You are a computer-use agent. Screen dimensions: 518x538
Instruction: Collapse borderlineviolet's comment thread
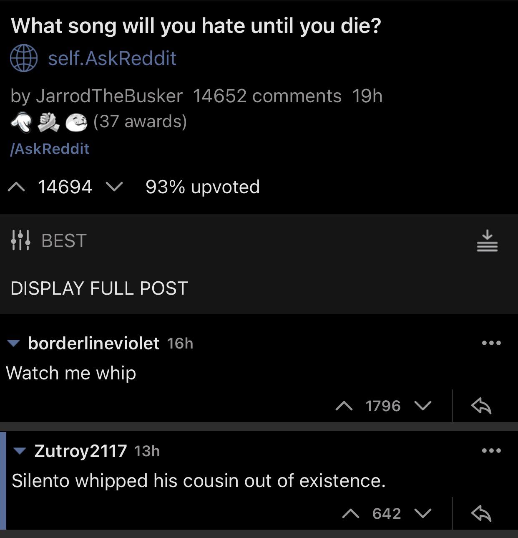point(14,344)
